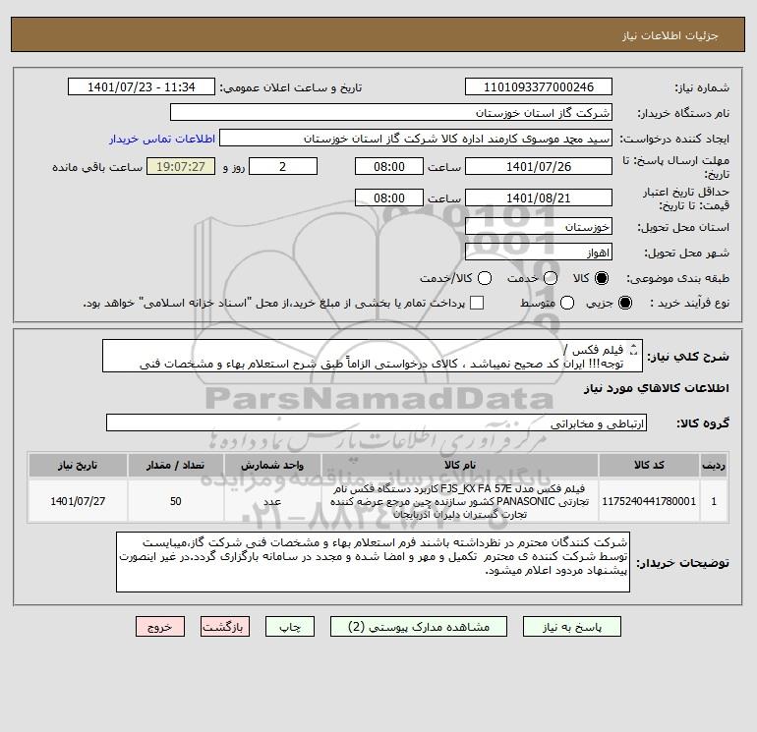Click the چاپ print button
This screenshot has width=757, height=732.
290,627
